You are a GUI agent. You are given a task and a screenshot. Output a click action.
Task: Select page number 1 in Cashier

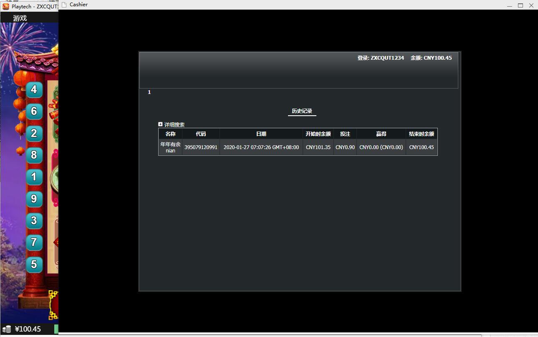point(149,92)
